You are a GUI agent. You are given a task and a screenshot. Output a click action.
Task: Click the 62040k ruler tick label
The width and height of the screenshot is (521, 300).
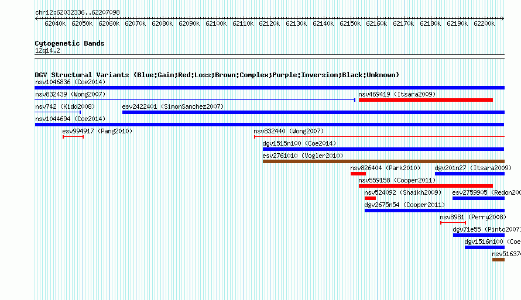click(55, 23)
